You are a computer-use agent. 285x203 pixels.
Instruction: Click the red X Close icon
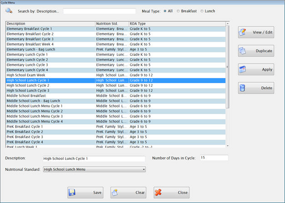[x=159, y=193]
